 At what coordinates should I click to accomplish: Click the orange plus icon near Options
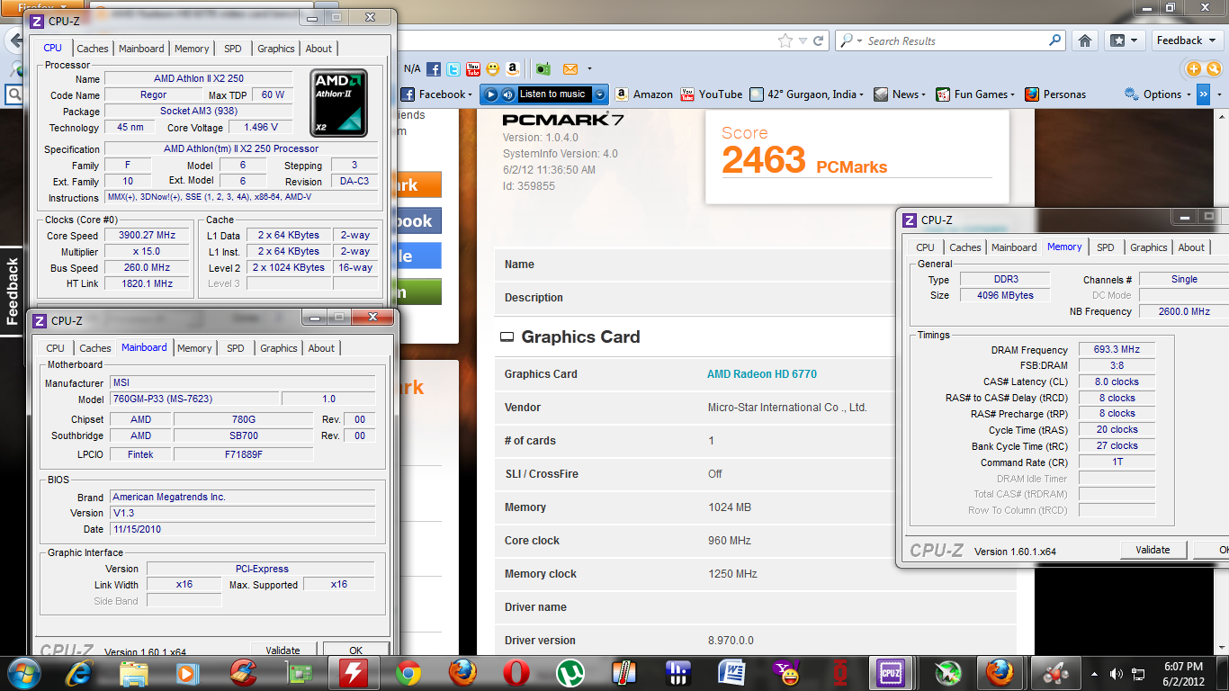(1194, 69)
